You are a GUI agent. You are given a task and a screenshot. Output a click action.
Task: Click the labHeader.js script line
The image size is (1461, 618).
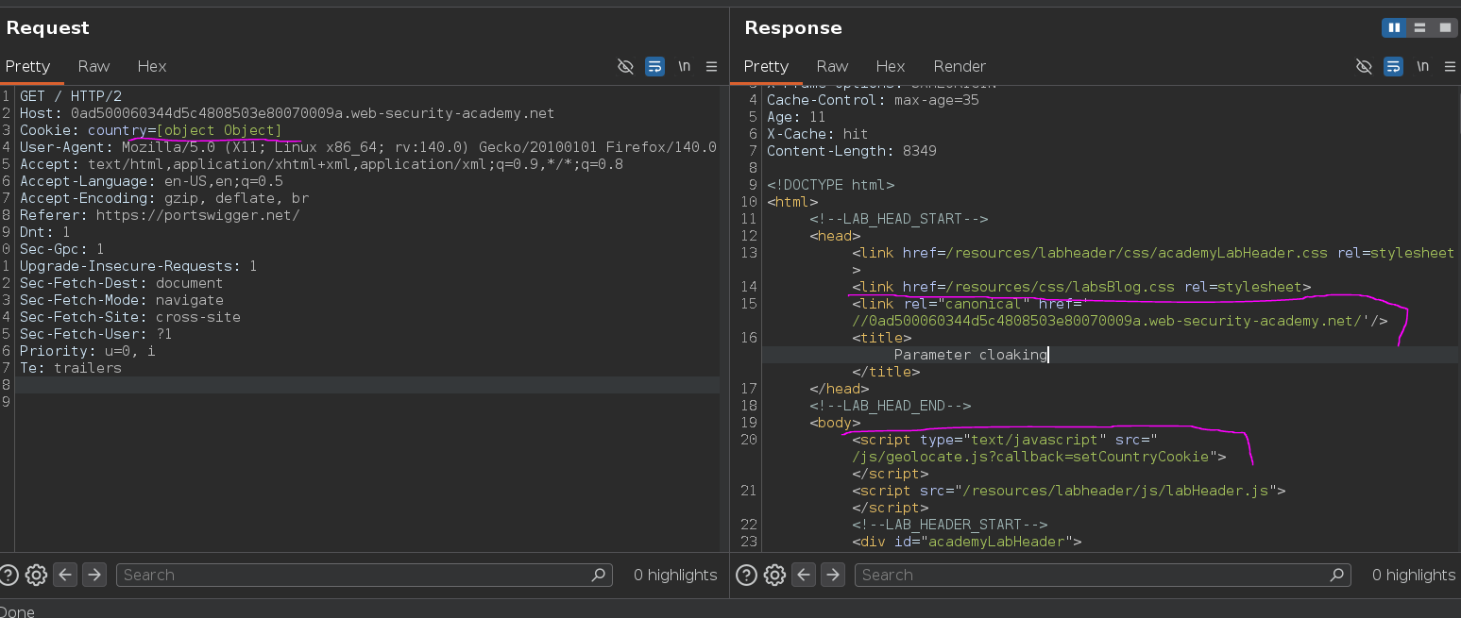1069,491
